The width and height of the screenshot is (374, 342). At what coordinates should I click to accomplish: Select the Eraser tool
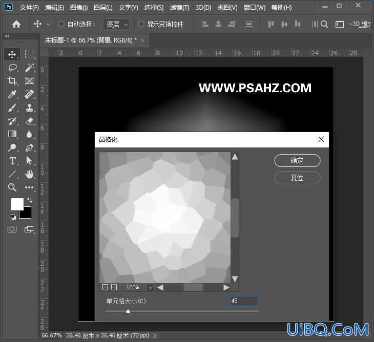(x=29, y=121)
